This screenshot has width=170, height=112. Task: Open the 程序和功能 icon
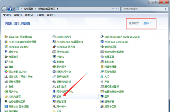54,52
